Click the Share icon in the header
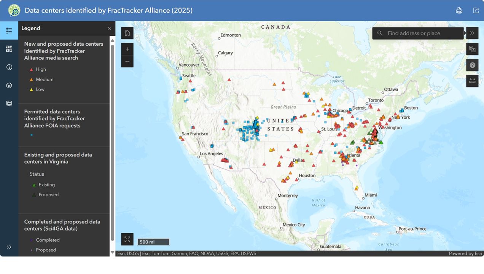The image size is (484, 274). click(x=476, y=10)
